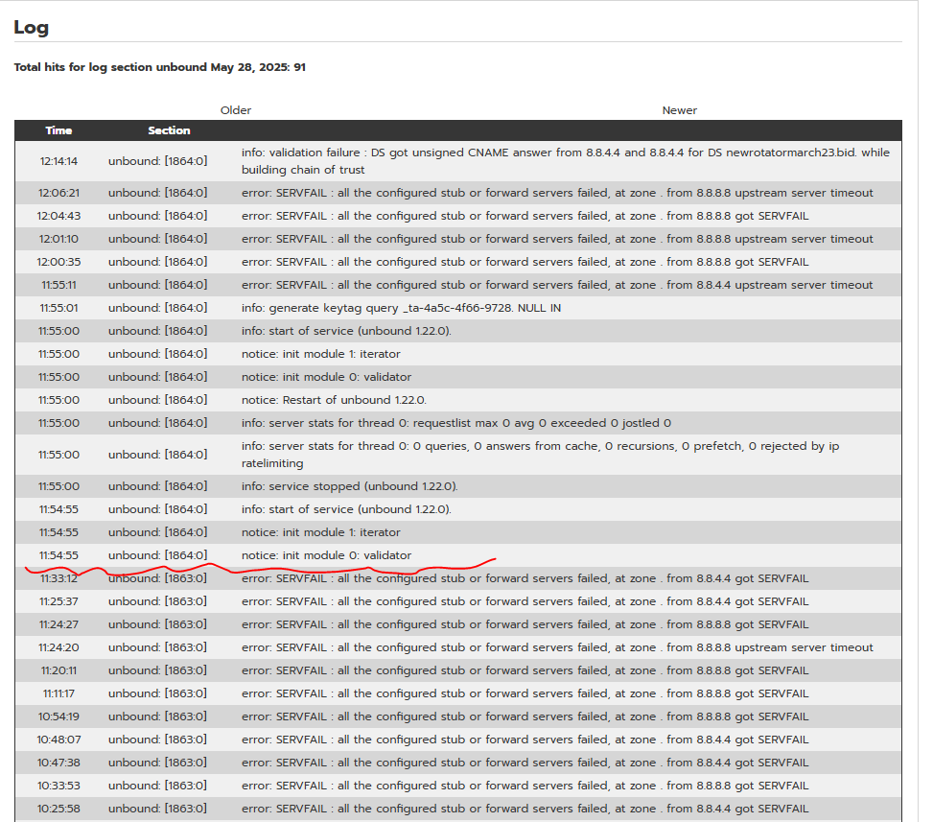Select the 12:01:10 timestamp cell
Viewport: 933px width, 822px height.
tap(58, 239)
